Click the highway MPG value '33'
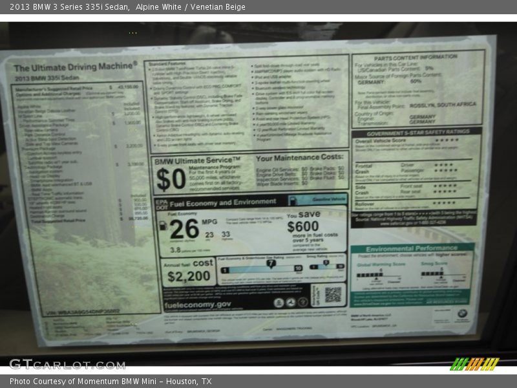The width and height of the screenshot is (517, 388). click(x=226, y=234)
